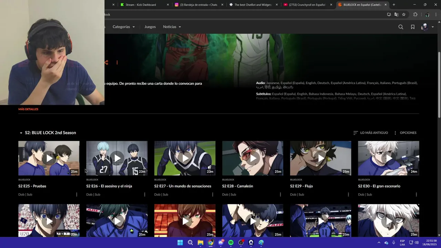This screenshot has width=441, height=248.
Task: Open the browser extensions puzzle icon
Action: click(x=415, y=14)
